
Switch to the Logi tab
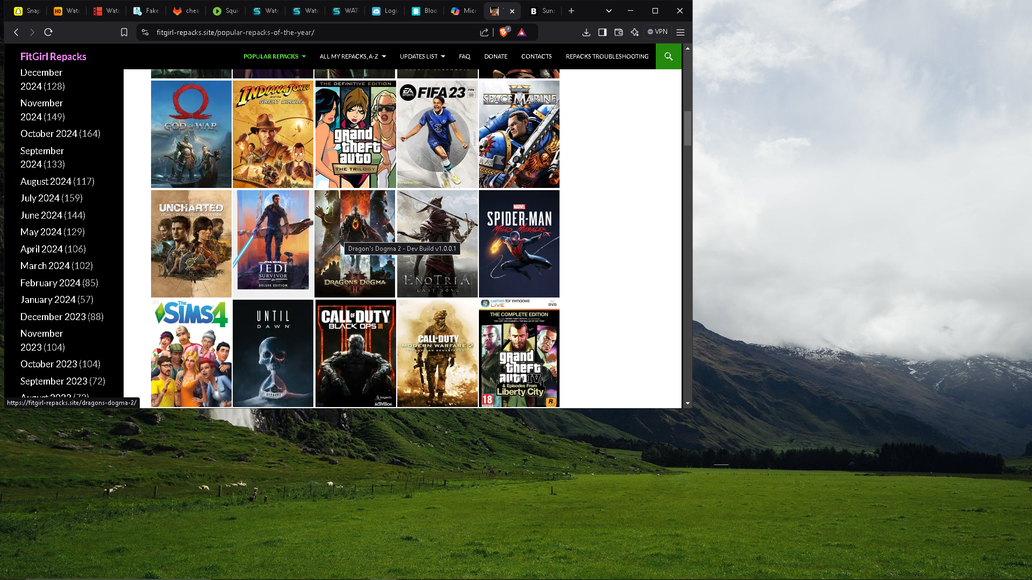coord(385,11)
